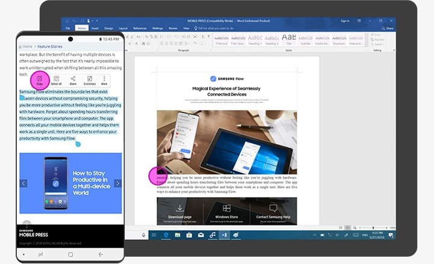Click the Share button in the Word ribbon
434x264 pixels.
[388, 28]
